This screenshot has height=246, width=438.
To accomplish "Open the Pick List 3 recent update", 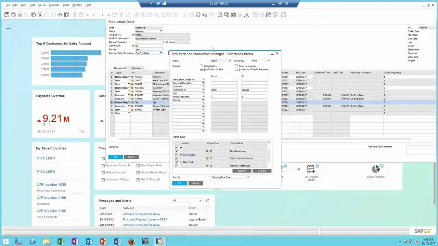I will (x=46, y=158).
